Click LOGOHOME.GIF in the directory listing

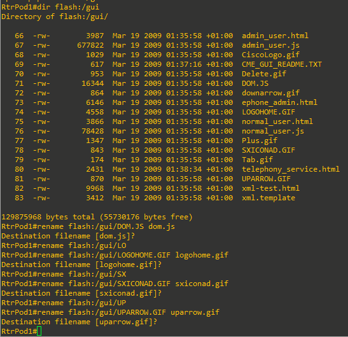tap(268, 112)
